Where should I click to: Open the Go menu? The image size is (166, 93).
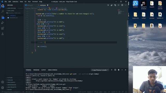(x=25, y=2)
